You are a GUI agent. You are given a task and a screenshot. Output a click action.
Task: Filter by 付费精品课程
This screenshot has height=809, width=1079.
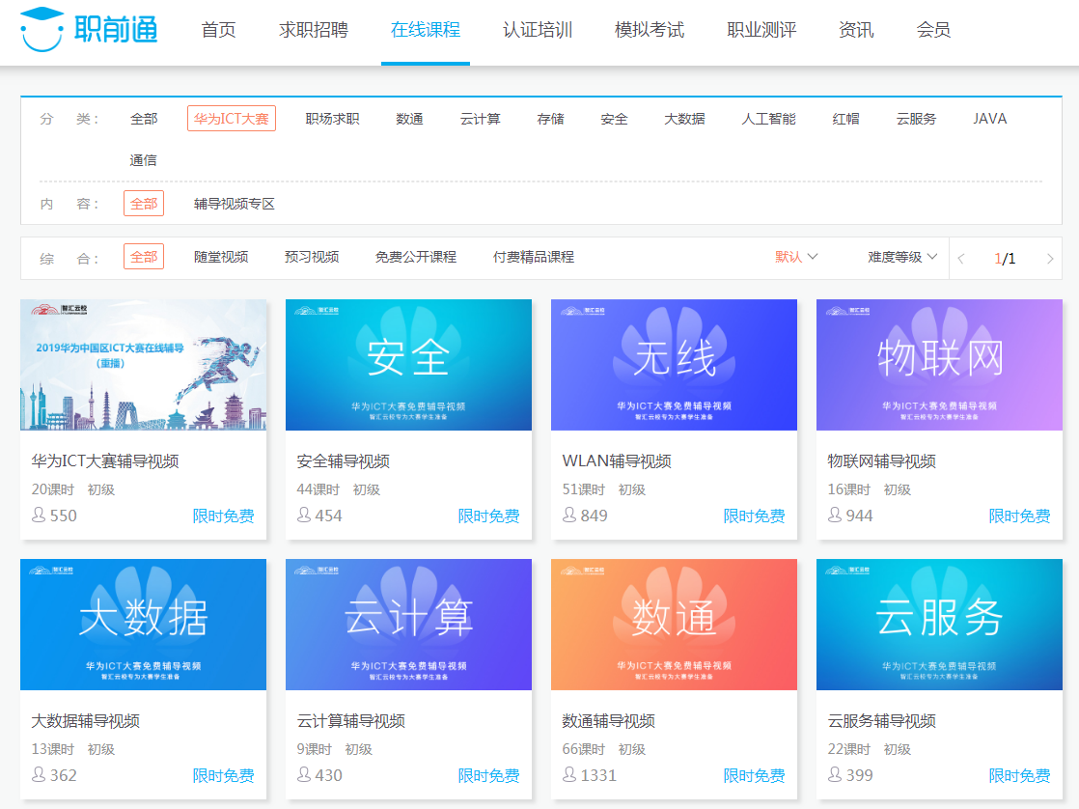tap(534, 257)
